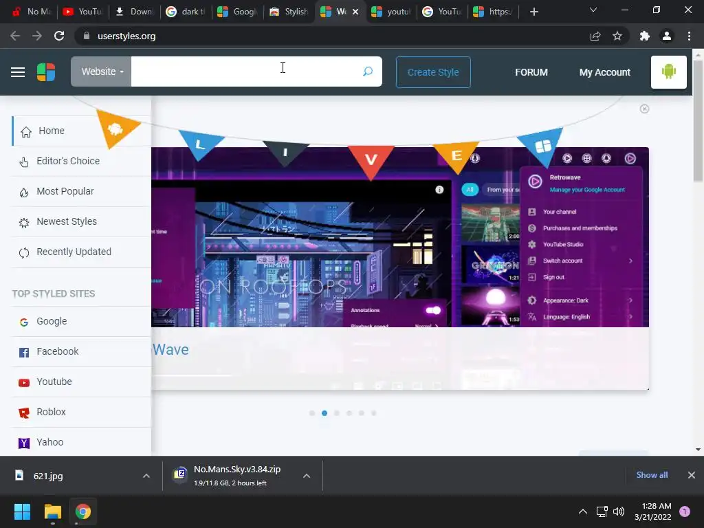Open the volume control in tray
Viewport: 704px width, 528px height.
coord(619,511)
